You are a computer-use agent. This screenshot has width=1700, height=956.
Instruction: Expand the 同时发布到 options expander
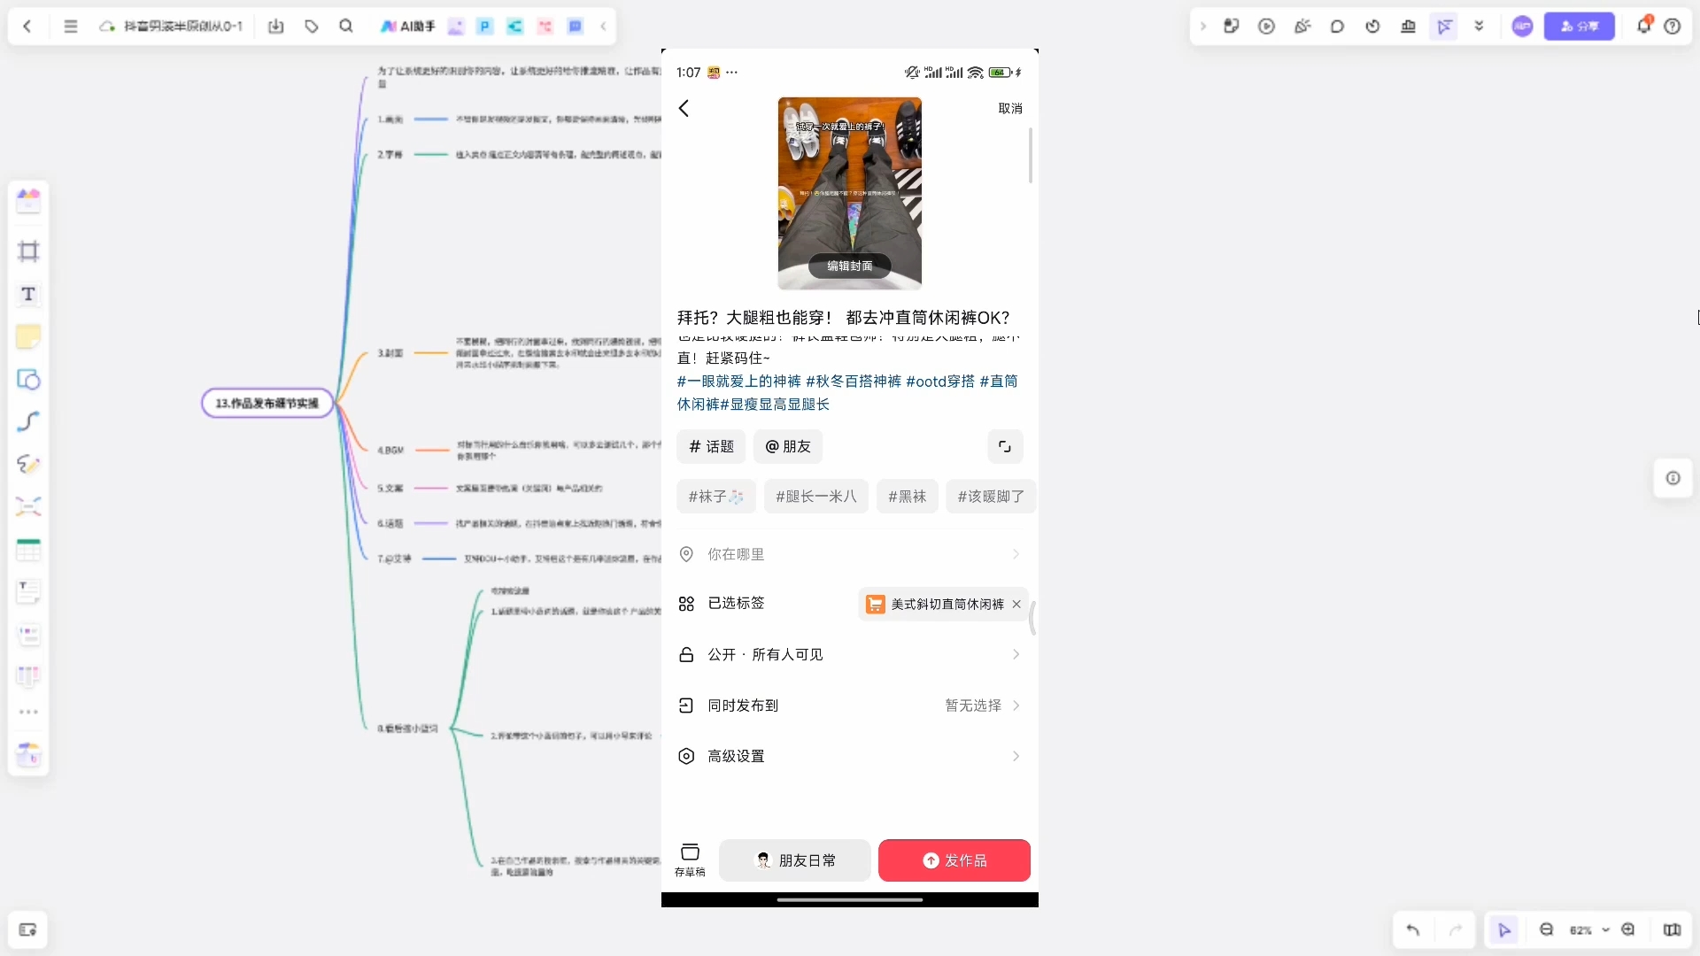(x=1017, y=705)
